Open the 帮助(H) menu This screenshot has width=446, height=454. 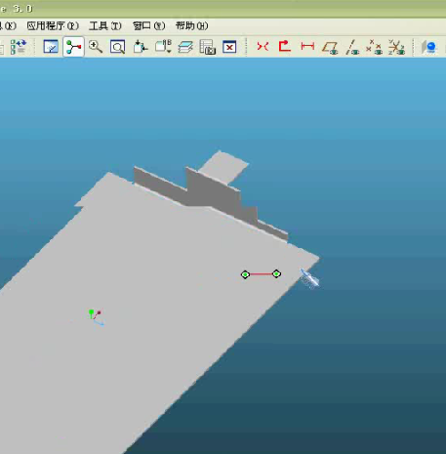(x=191, y=25)
